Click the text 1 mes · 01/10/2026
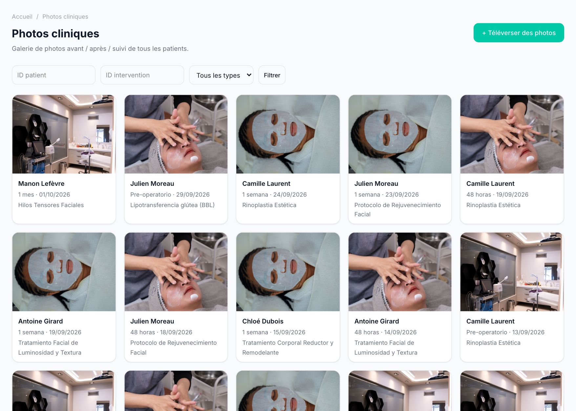This screenshot has width=576, height=411. click(44, 195)
